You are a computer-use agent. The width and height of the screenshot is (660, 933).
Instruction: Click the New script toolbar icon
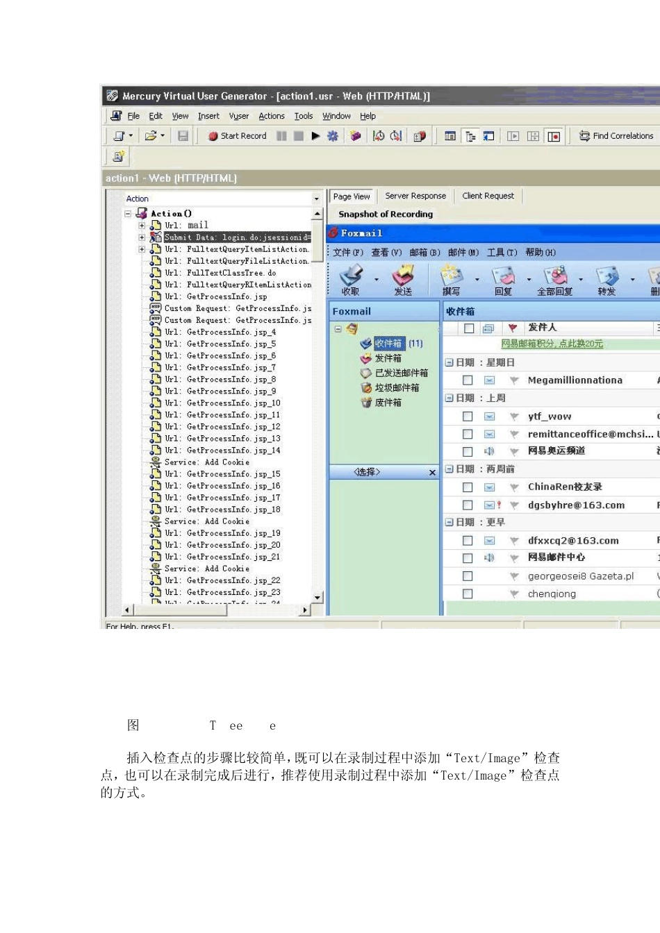119,136
